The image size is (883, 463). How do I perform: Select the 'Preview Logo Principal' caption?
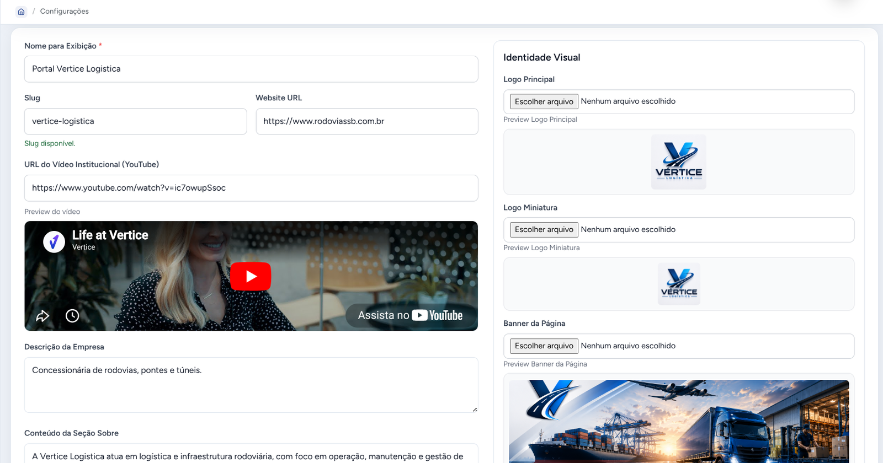540,120
